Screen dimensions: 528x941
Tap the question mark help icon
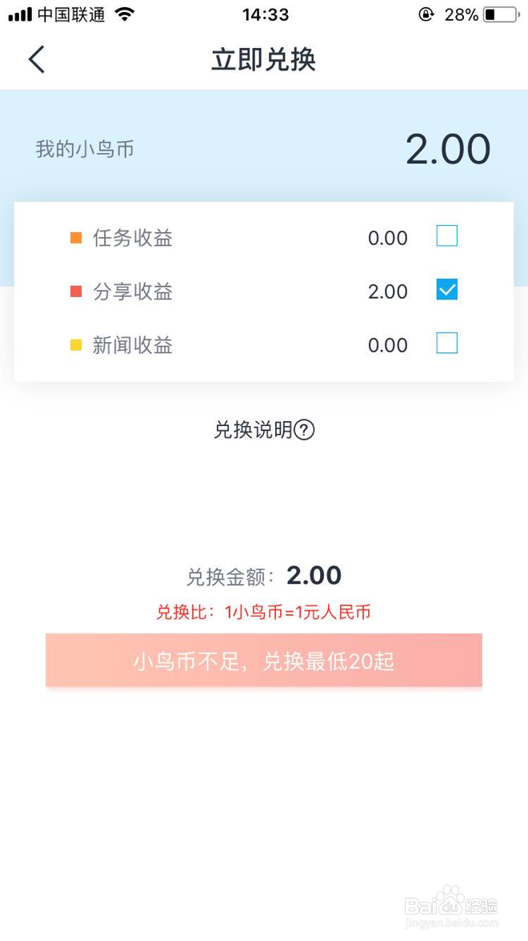[x=304, y=430]
